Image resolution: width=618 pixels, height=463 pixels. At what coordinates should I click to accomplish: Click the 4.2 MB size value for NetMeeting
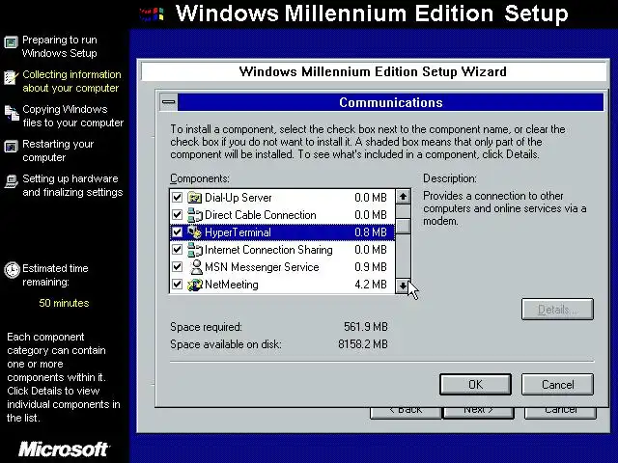pyautogui.click(x=371, y=285)
